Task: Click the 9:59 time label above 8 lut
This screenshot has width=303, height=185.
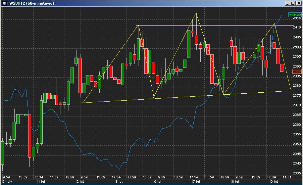Action: pos(239,177)
